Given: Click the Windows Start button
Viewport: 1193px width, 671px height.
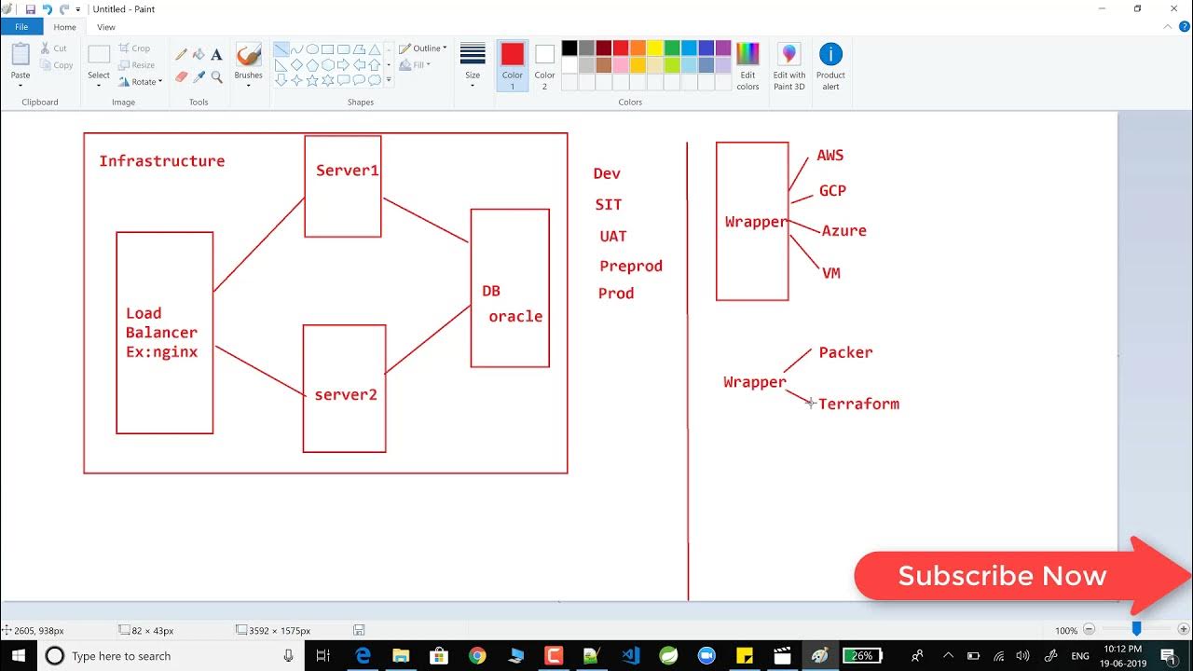Looking at the screenshot, I should pyautogui.click(x=18, y=655).
